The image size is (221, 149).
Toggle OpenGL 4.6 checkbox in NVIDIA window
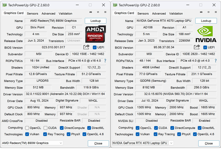[195, 134]
